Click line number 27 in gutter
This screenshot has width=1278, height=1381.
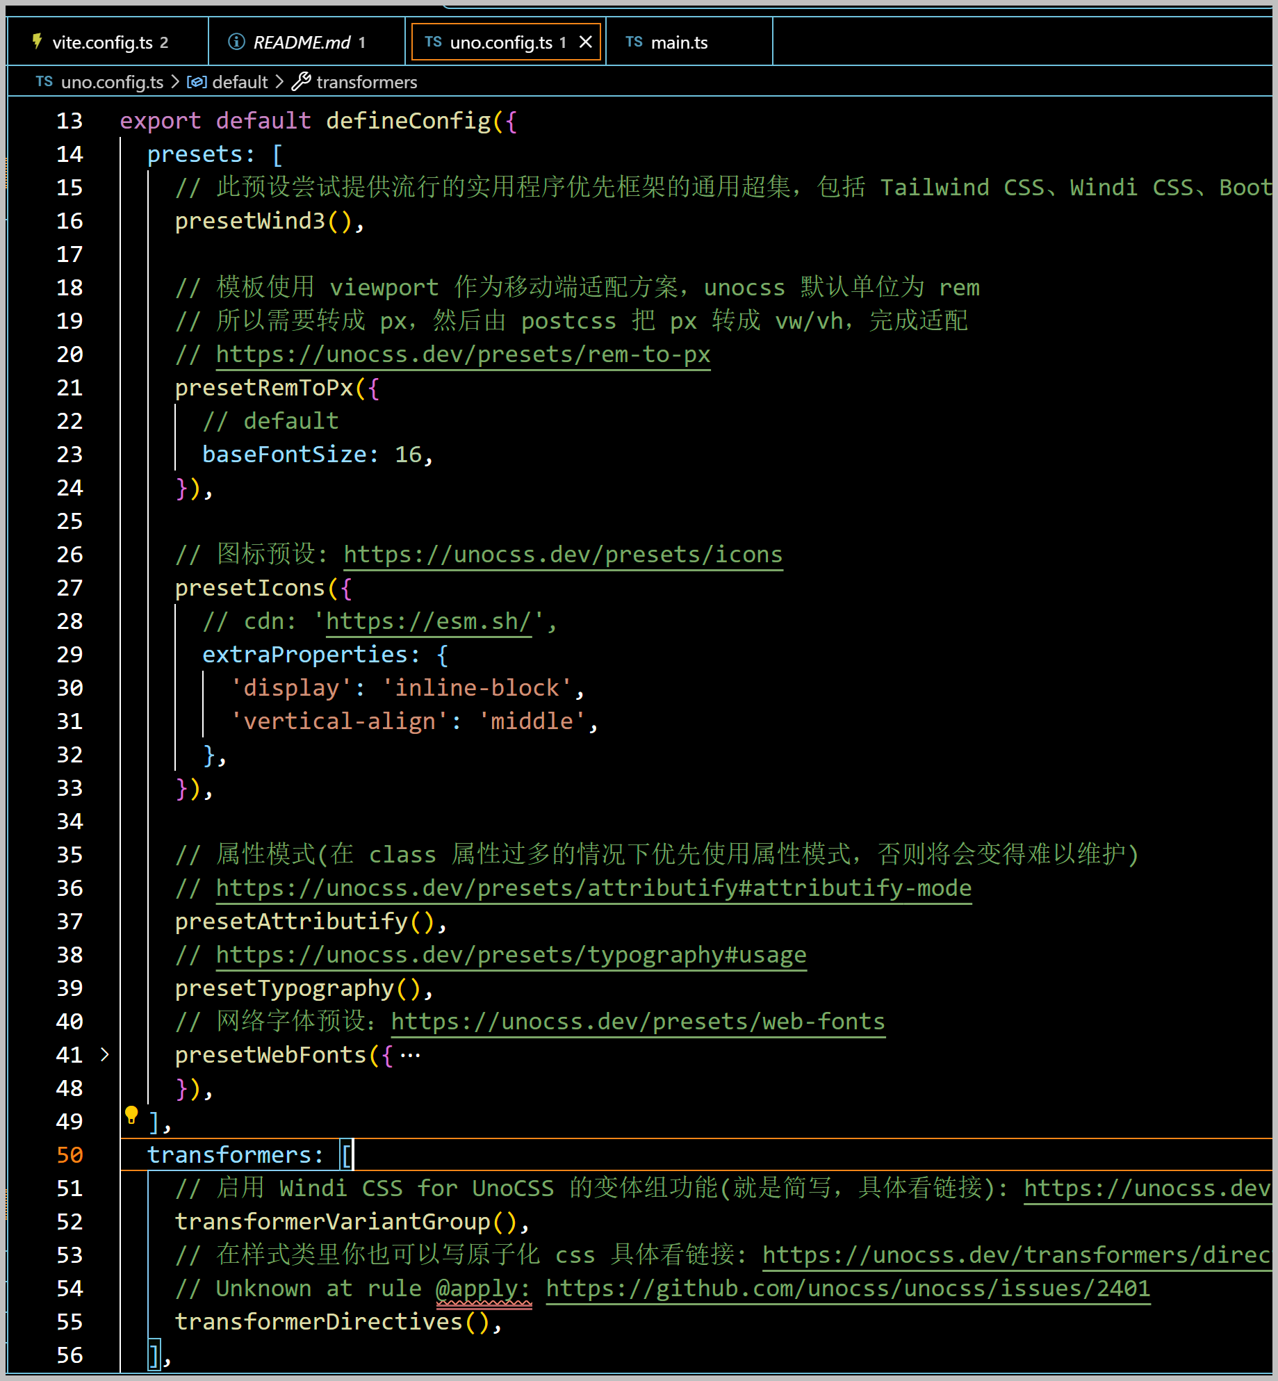[x=69, y=588]
